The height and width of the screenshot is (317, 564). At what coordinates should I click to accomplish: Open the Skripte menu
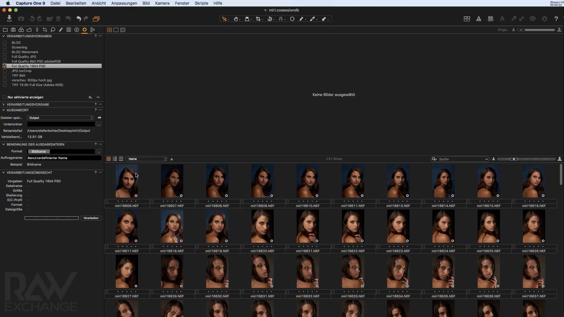pos(201,3)
